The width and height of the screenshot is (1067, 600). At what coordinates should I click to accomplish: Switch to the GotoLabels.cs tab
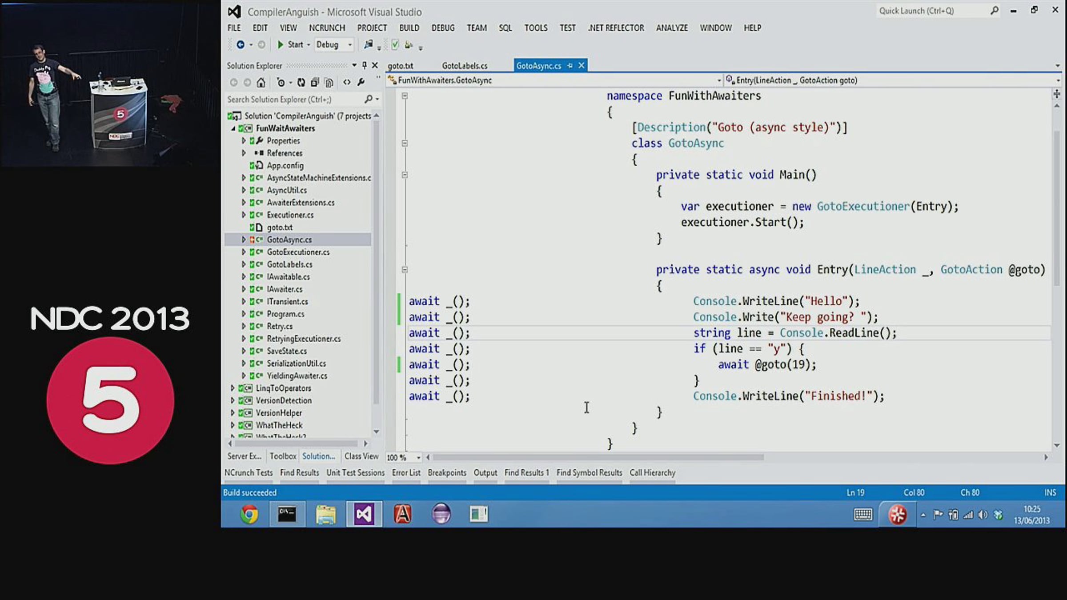click(465, 66)
